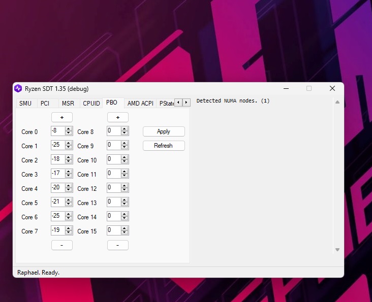Decrease Core 6 offset with down arrow
Viewport: 372px width, 302px height.
pos(69,218)
